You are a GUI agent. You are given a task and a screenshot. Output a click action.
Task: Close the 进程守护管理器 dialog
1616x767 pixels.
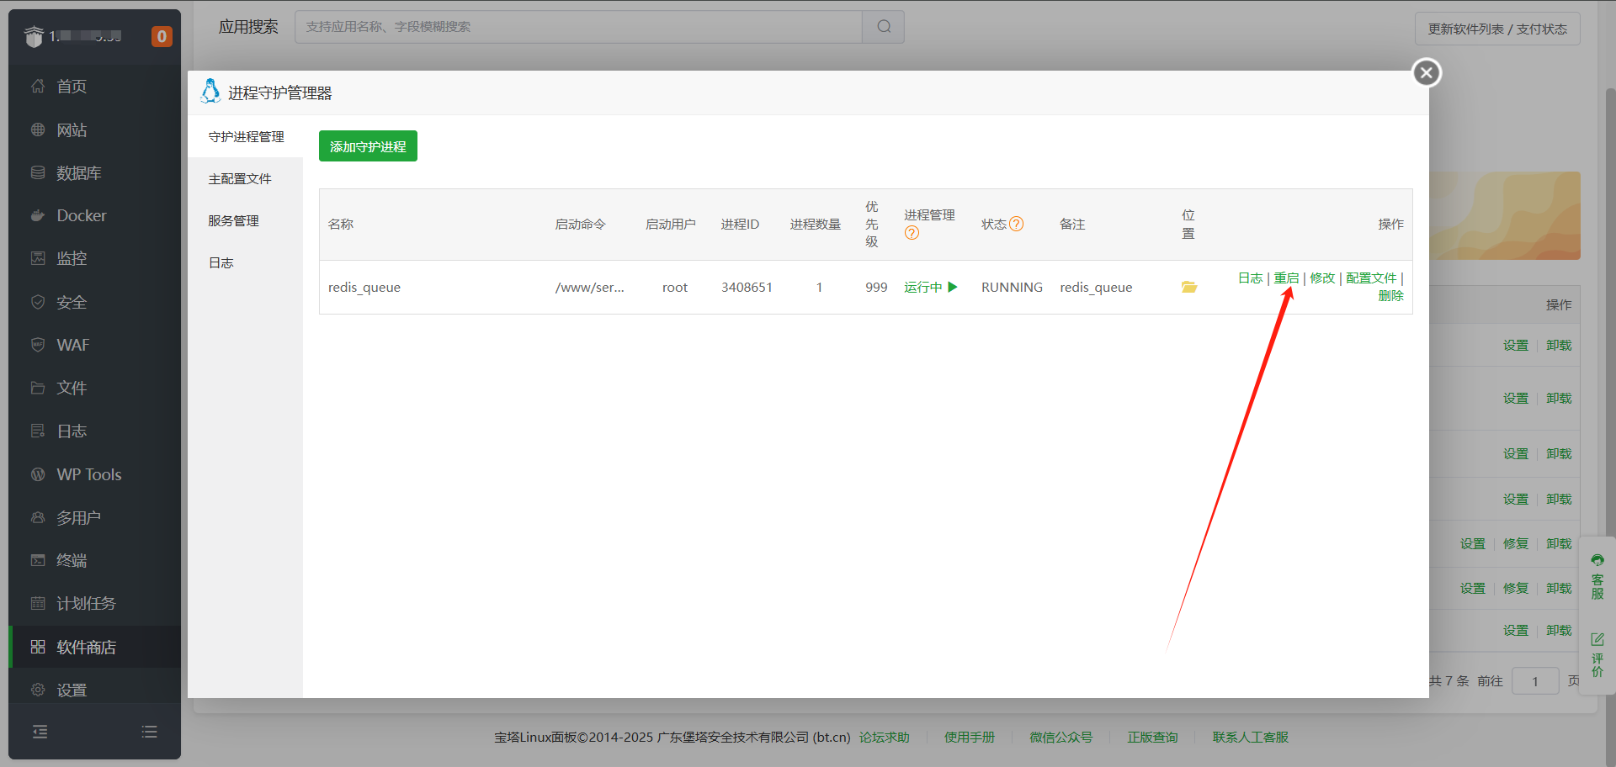click(1426, 73)
